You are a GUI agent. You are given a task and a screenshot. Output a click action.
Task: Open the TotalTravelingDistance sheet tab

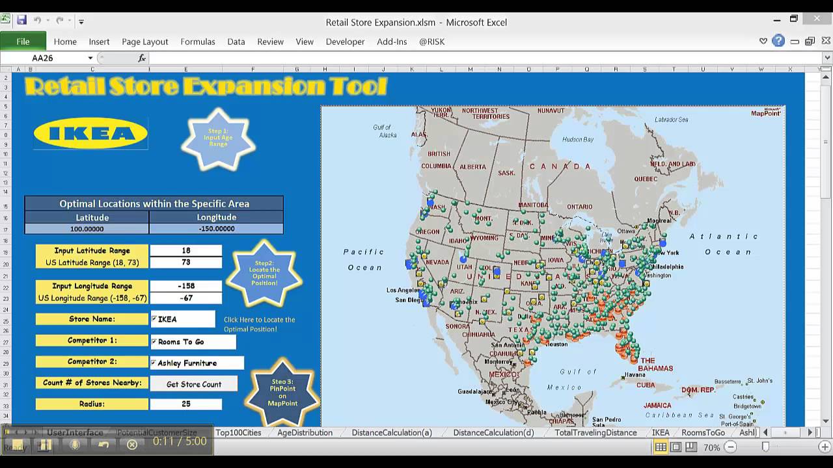click(x=595, y=432)
